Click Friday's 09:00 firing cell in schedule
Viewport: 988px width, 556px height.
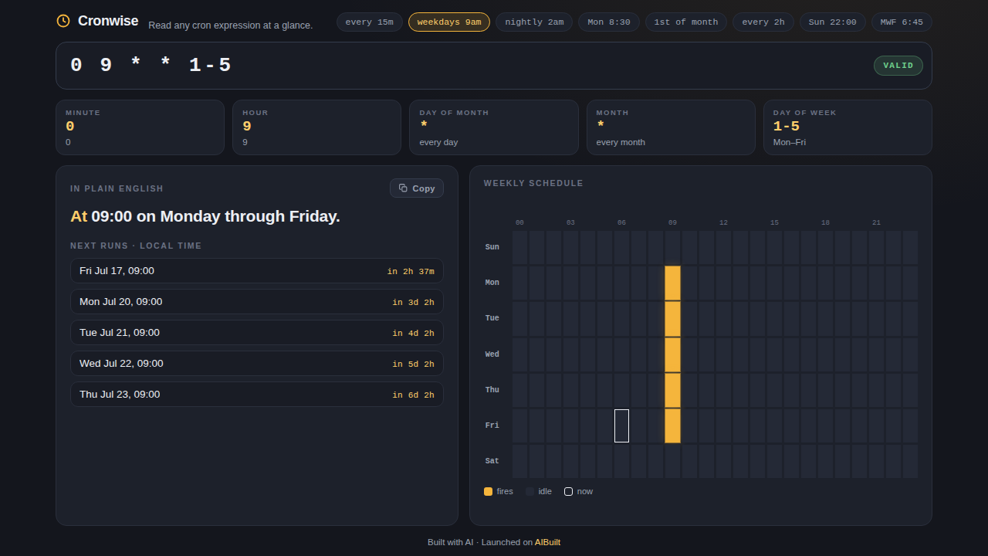pyautogui.click(x=672, y=425)
